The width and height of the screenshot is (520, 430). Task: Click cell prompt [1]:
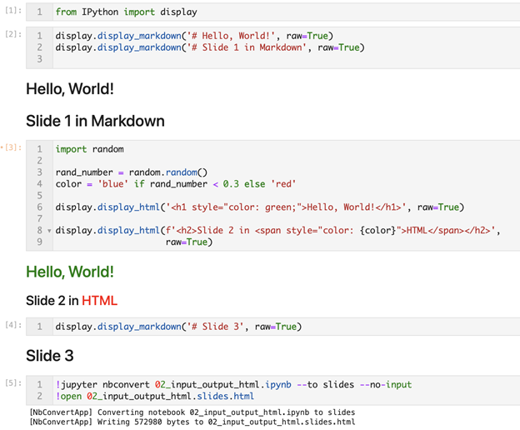(x=13, y=10)
